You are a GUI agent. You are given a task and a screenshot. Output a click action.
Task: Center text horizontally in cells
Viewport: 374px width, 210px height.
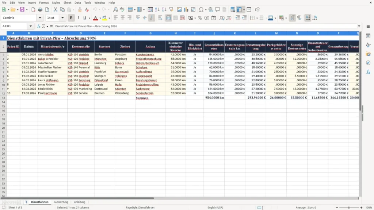pos(123,18)
